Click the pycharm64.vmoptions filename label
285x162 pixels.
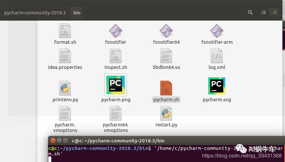[x=116, y=128]
